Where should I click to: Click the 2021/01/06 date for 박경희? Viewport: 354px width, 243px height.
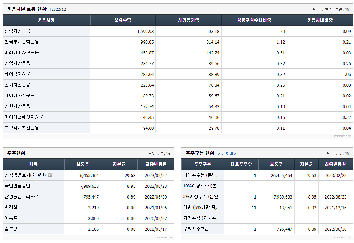click(x=156, y=208)
